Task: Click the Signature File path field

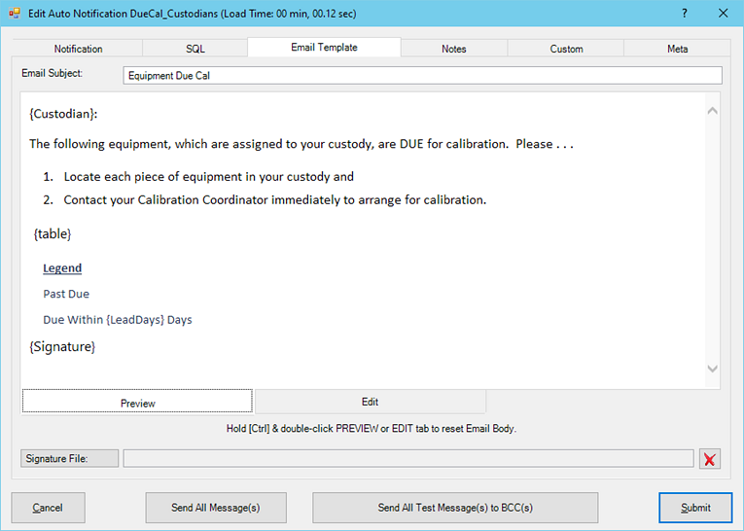Action: pyautogui.click(x=408, y=459)
